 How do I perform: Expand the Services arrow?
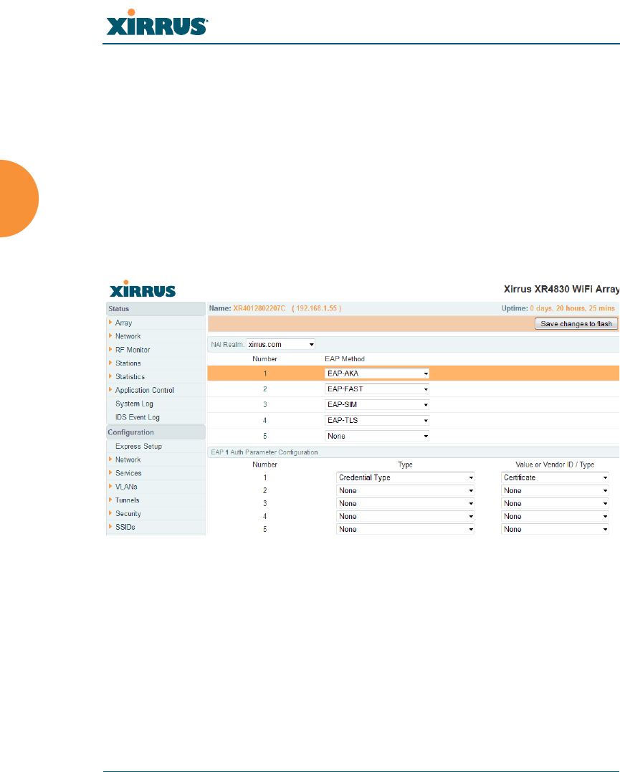point(110,472)
